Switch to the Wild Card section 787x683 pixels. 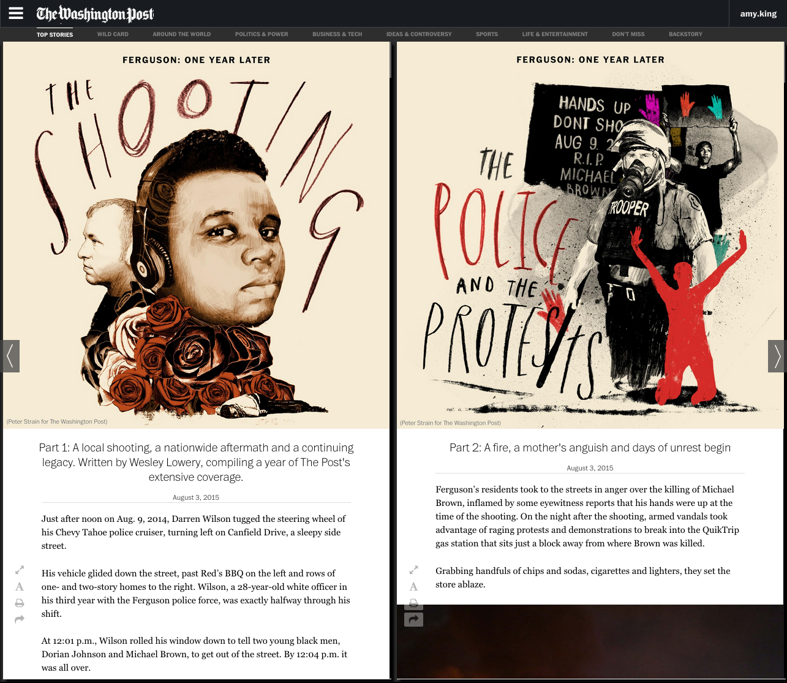click(x=113, y=34)
